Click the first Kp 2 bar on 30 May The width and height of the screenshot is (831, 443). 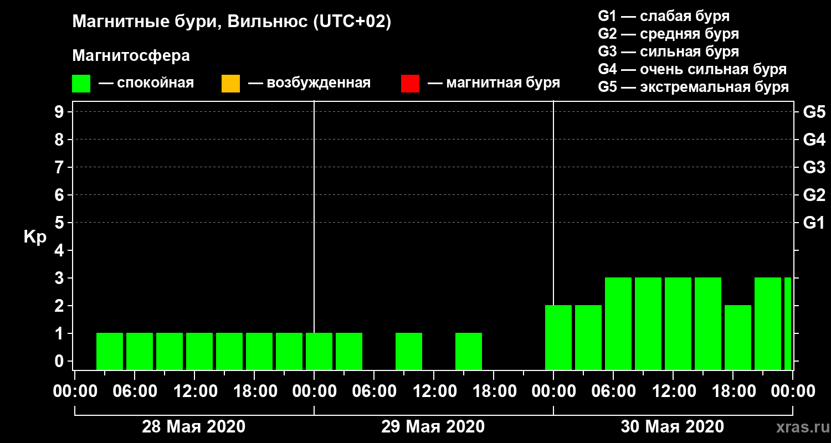coord(558,337)
